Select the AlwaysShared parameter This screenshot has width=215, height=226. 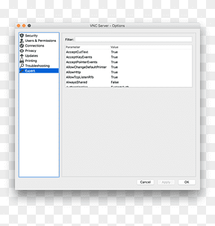76,82
